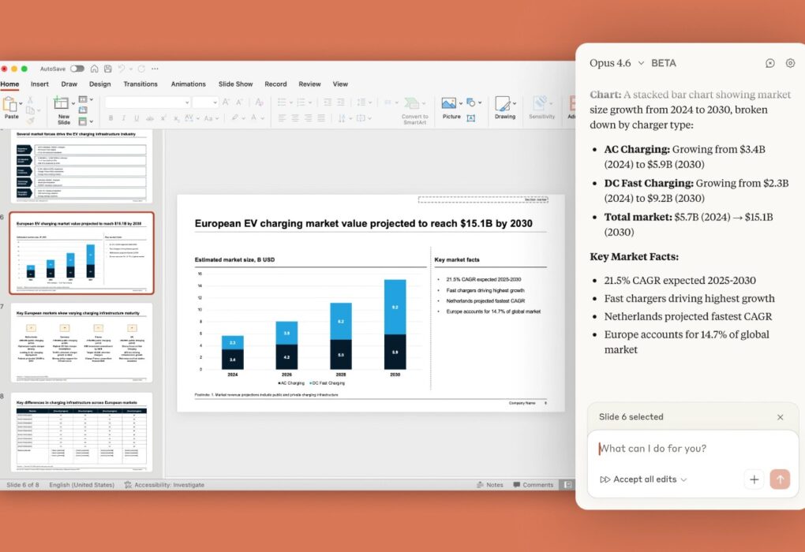Image resolution: width=805 pixels, height=552 pixels.
Task: Click the Home icon in title bar
Action: tap(95, 69)
